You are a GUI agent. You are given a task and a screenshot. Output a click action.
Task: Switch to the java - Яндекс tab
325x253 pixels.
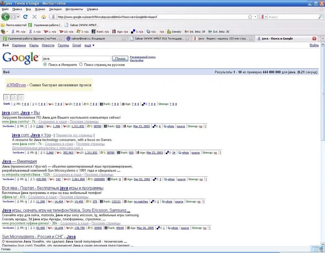click(x=223, y=39)
